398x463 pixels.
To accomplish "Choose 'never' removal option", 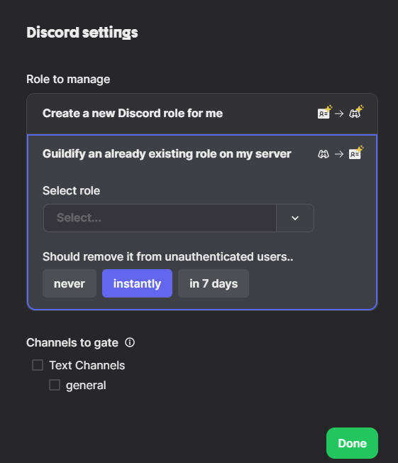I will [x=70, y=283].
